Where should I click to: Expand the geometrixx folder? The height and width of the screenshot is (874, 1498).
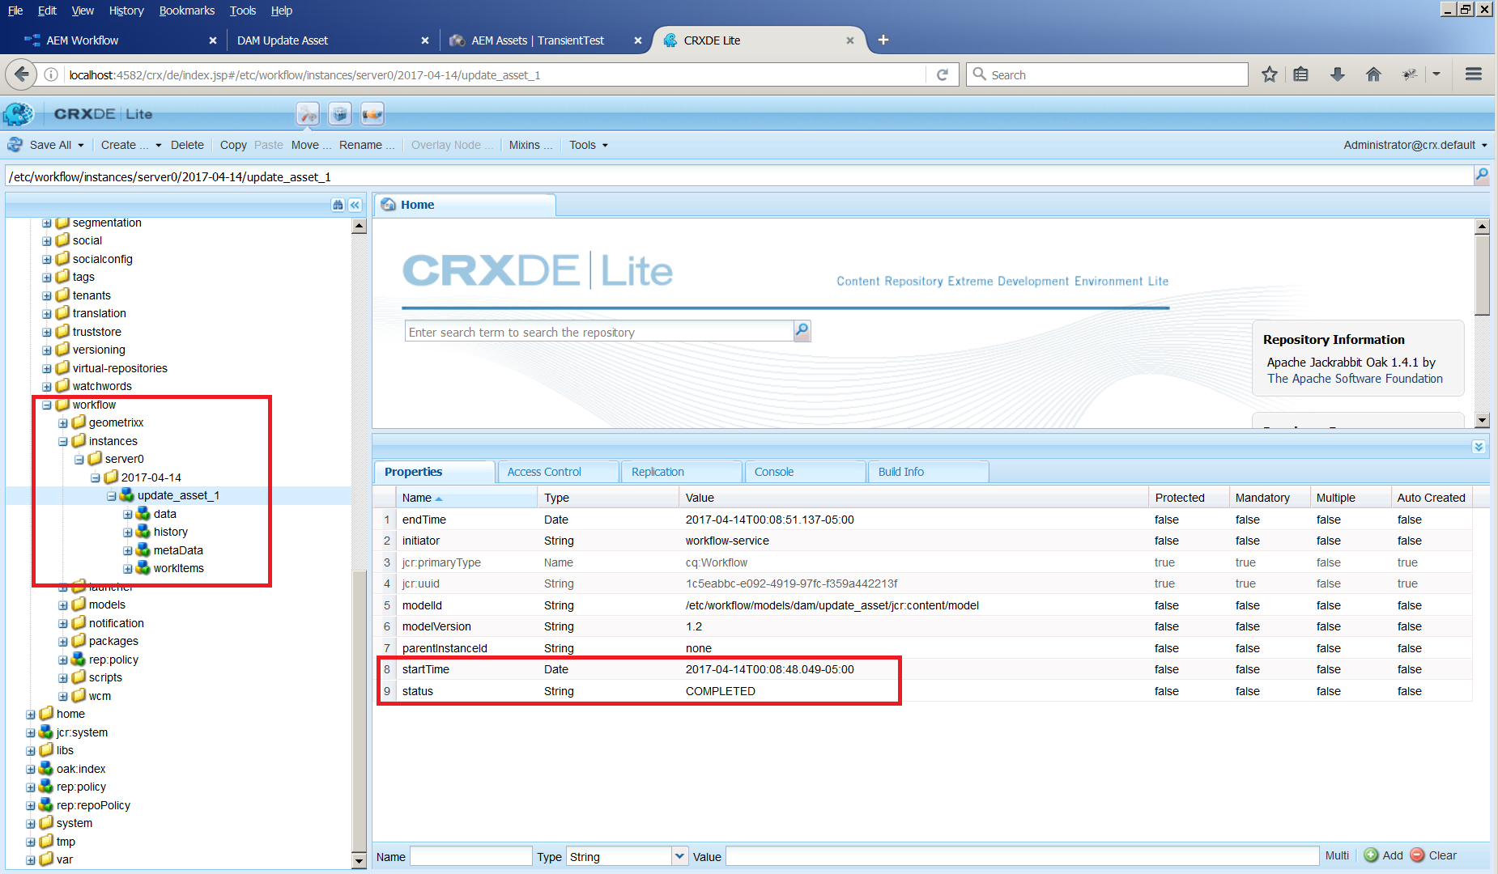[x=63, y=423]
